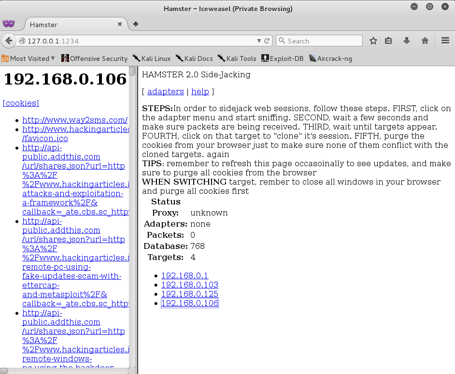The height and width of the screenshot is (374, 455).
Task: Open addthis link ending attacks-and-exploitation-a-framework
Action: [75, 180]
